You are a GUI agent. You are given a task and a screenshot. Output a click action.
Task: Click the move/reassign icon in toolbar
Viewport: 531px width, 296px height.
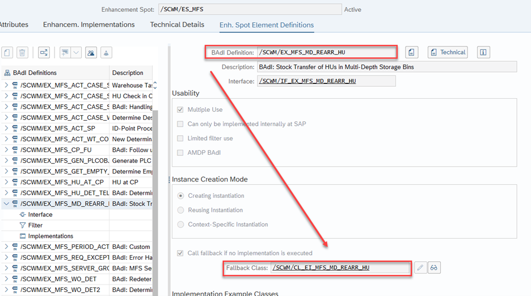click(x=44, y=53)
